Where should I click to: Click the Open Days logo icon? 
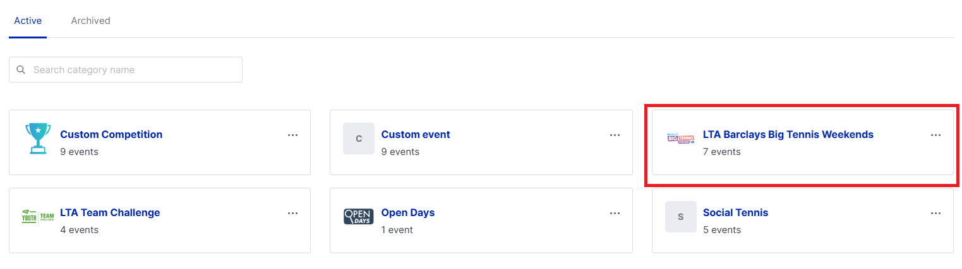359,217
